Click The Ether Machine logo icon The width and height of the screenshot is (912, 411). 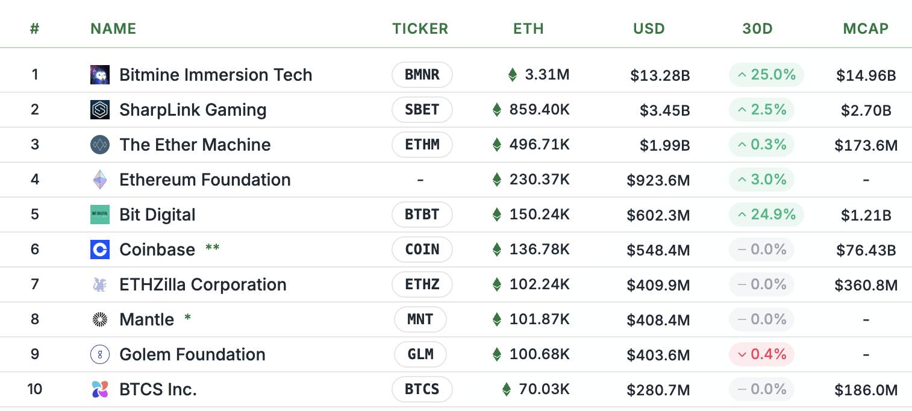click(x=100, y=145)
